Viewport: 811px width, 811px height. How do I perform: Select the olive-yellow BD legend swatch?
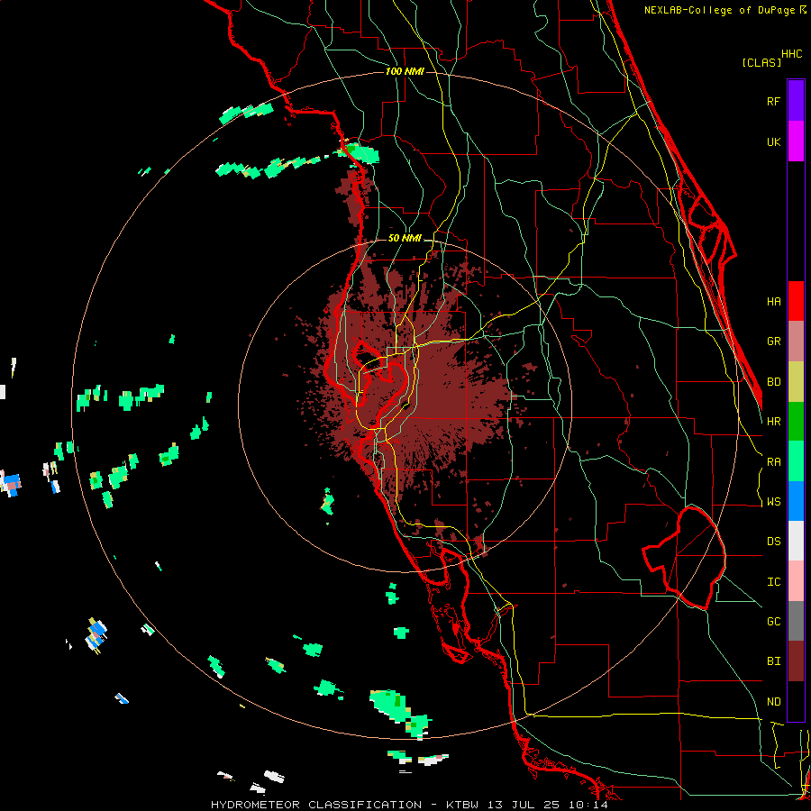pyautogui.click(x=796, y=381)
